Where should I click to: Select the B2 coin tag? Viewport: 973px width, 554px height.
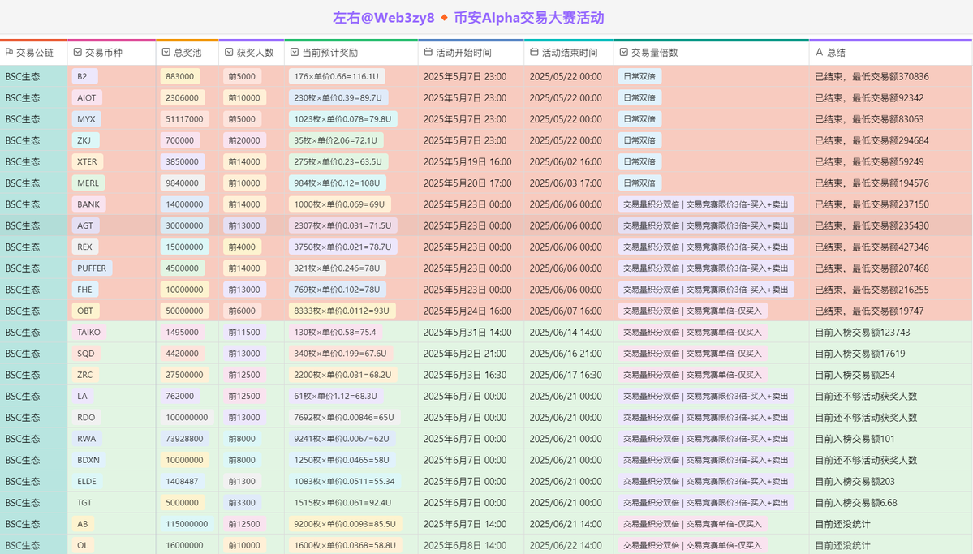coord(84,77)
